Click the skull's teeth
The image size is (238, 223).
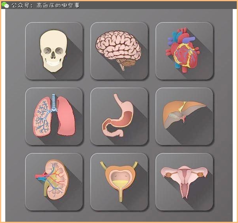click(53, 63)
